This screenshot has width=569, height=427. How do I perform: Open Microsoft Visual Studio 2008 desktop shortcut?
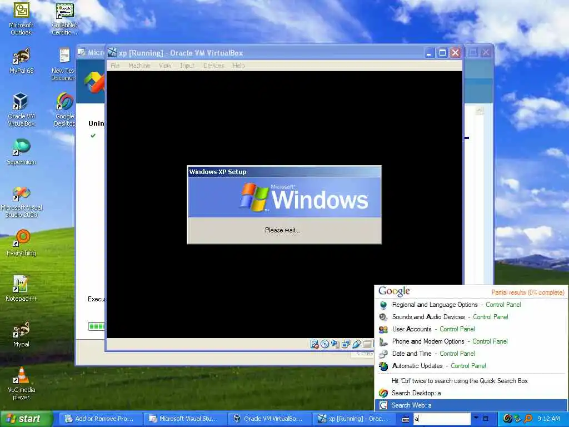click(22, 202)
